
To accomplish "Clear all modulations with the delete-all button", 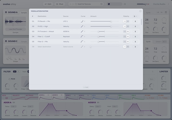I will point(135,16).
